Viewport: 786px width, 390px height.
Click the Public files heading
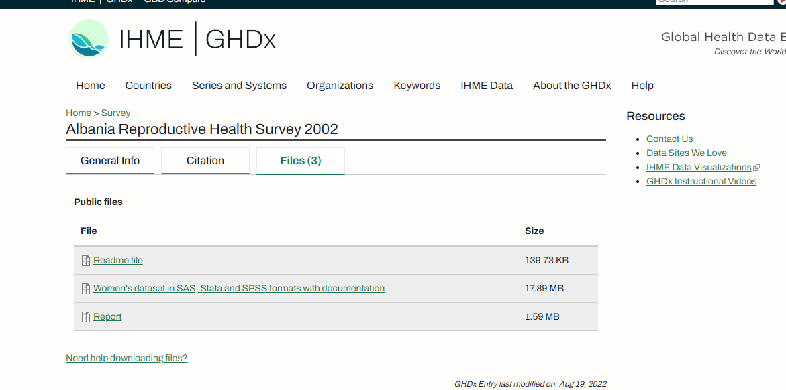pyautogui.click(x=98, y=202)
